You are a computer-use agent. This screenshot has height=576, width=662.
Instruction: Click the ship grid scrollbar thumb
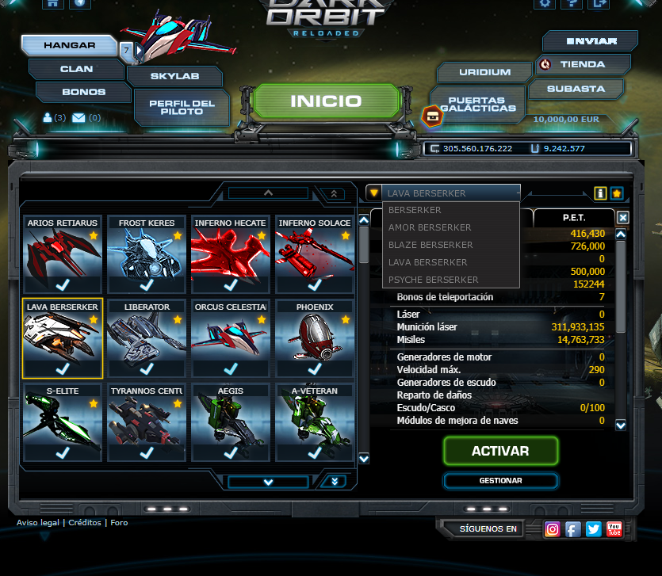pyautogui.click(x=364, y=245)
